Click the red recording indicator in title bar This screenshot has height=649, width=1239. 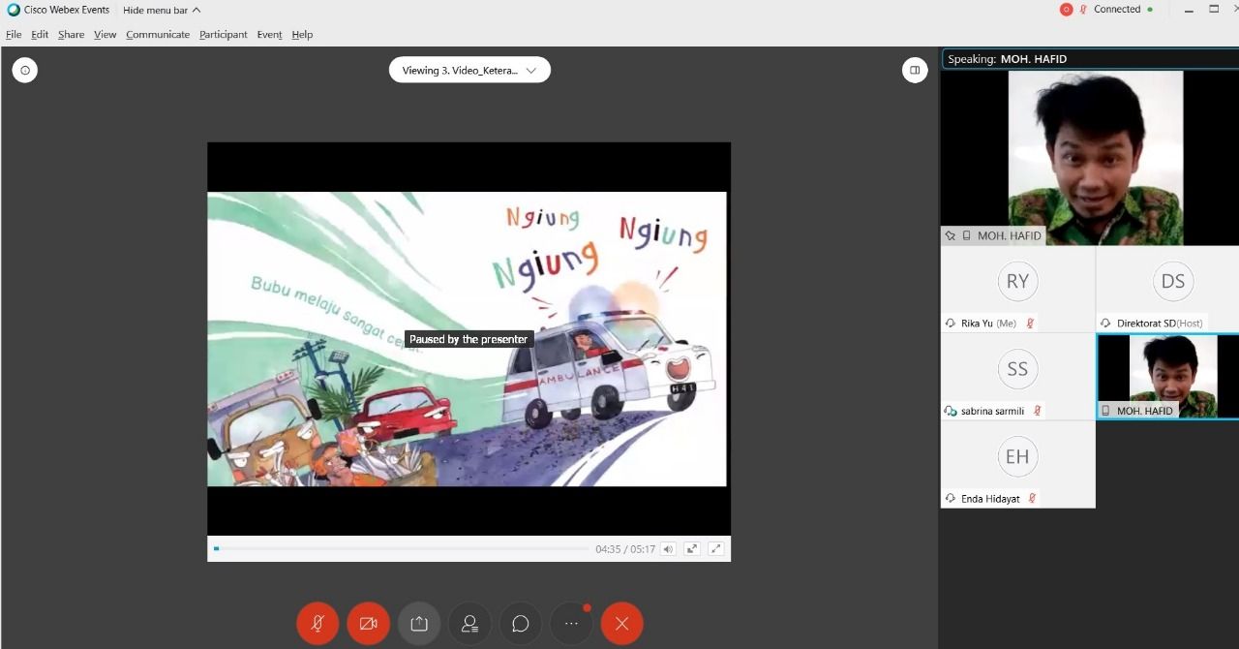point(1067,10)
